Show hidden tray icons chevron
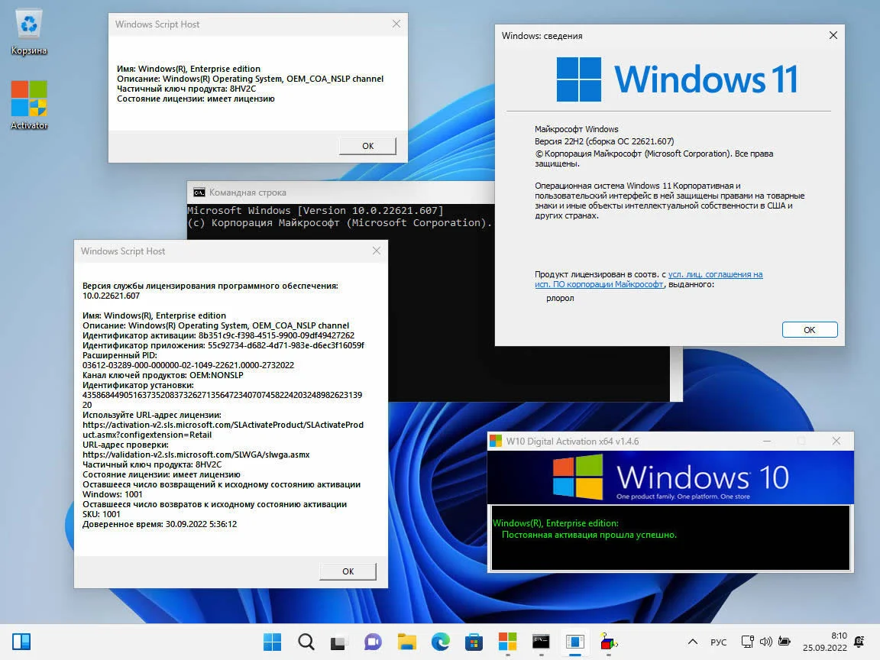 point(693,642)
